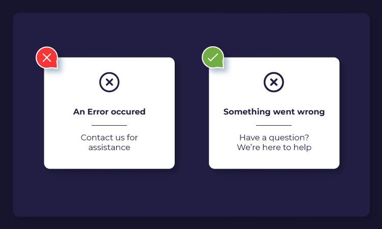The image size is (382, 229).
Task: Select the 'An Error occured' heading
Action: (110, 112)
